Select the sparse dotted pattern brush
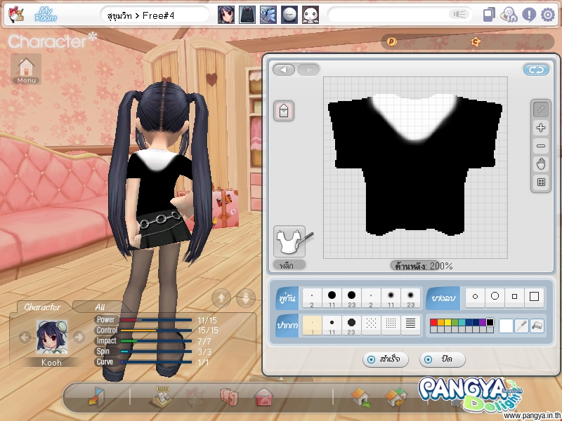 372,326
